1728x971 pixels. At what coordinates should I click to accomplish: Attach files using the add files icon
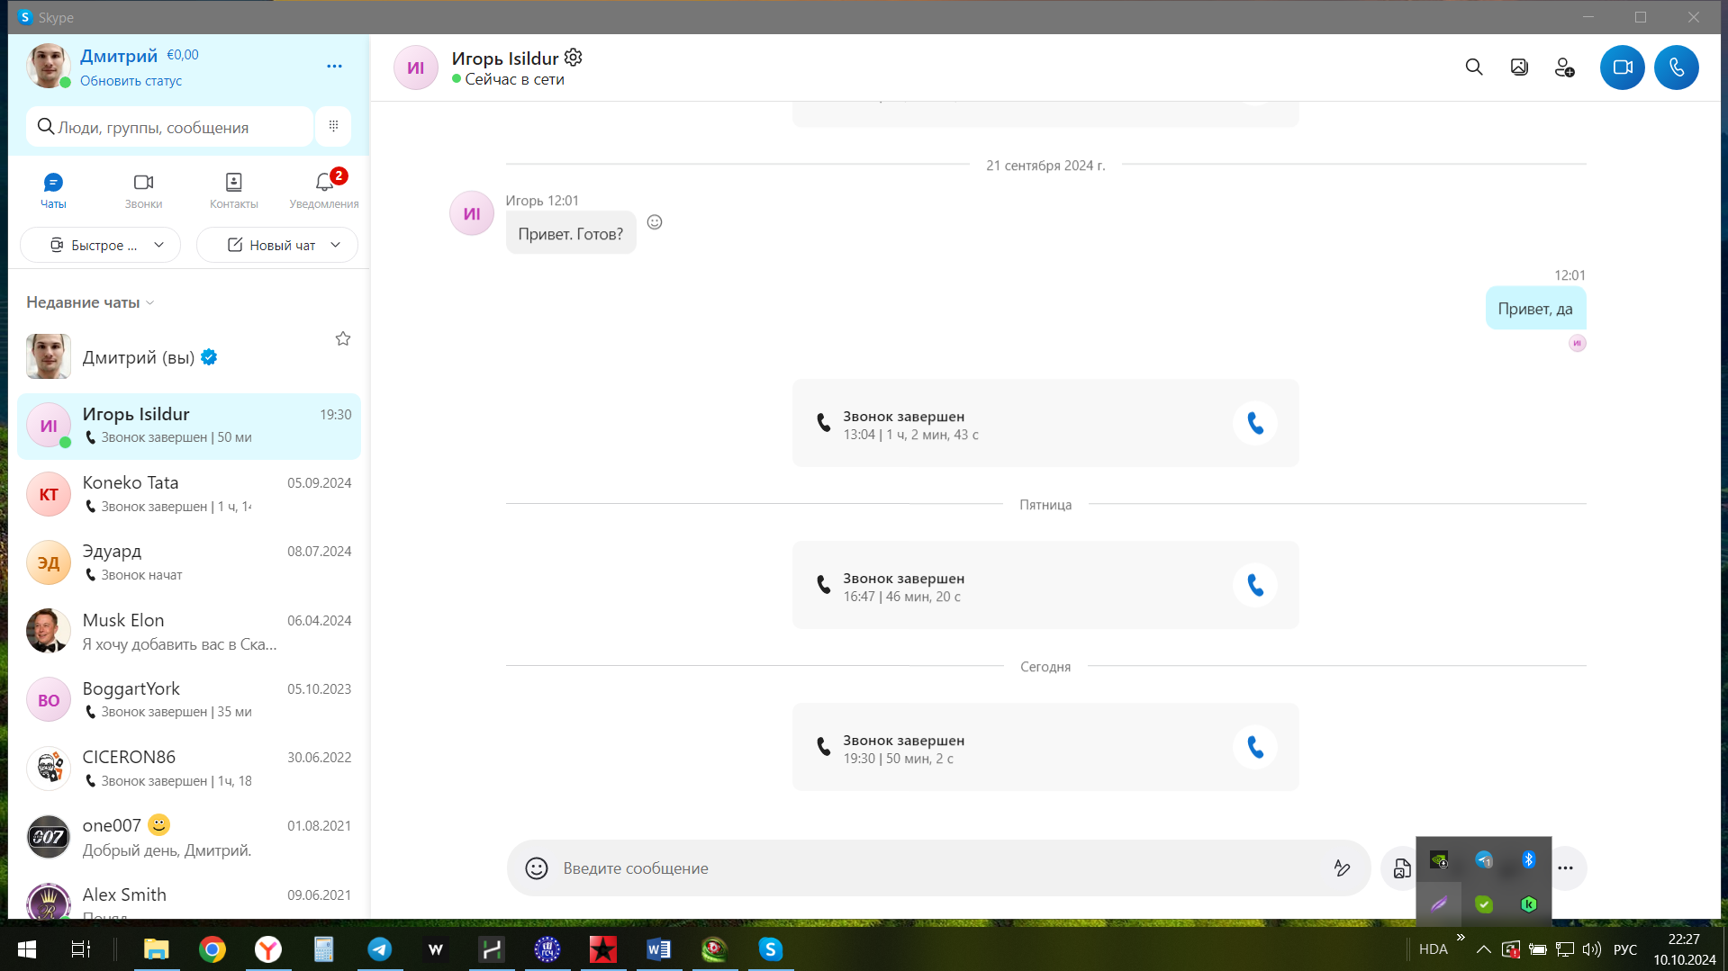click(1401, 868)
